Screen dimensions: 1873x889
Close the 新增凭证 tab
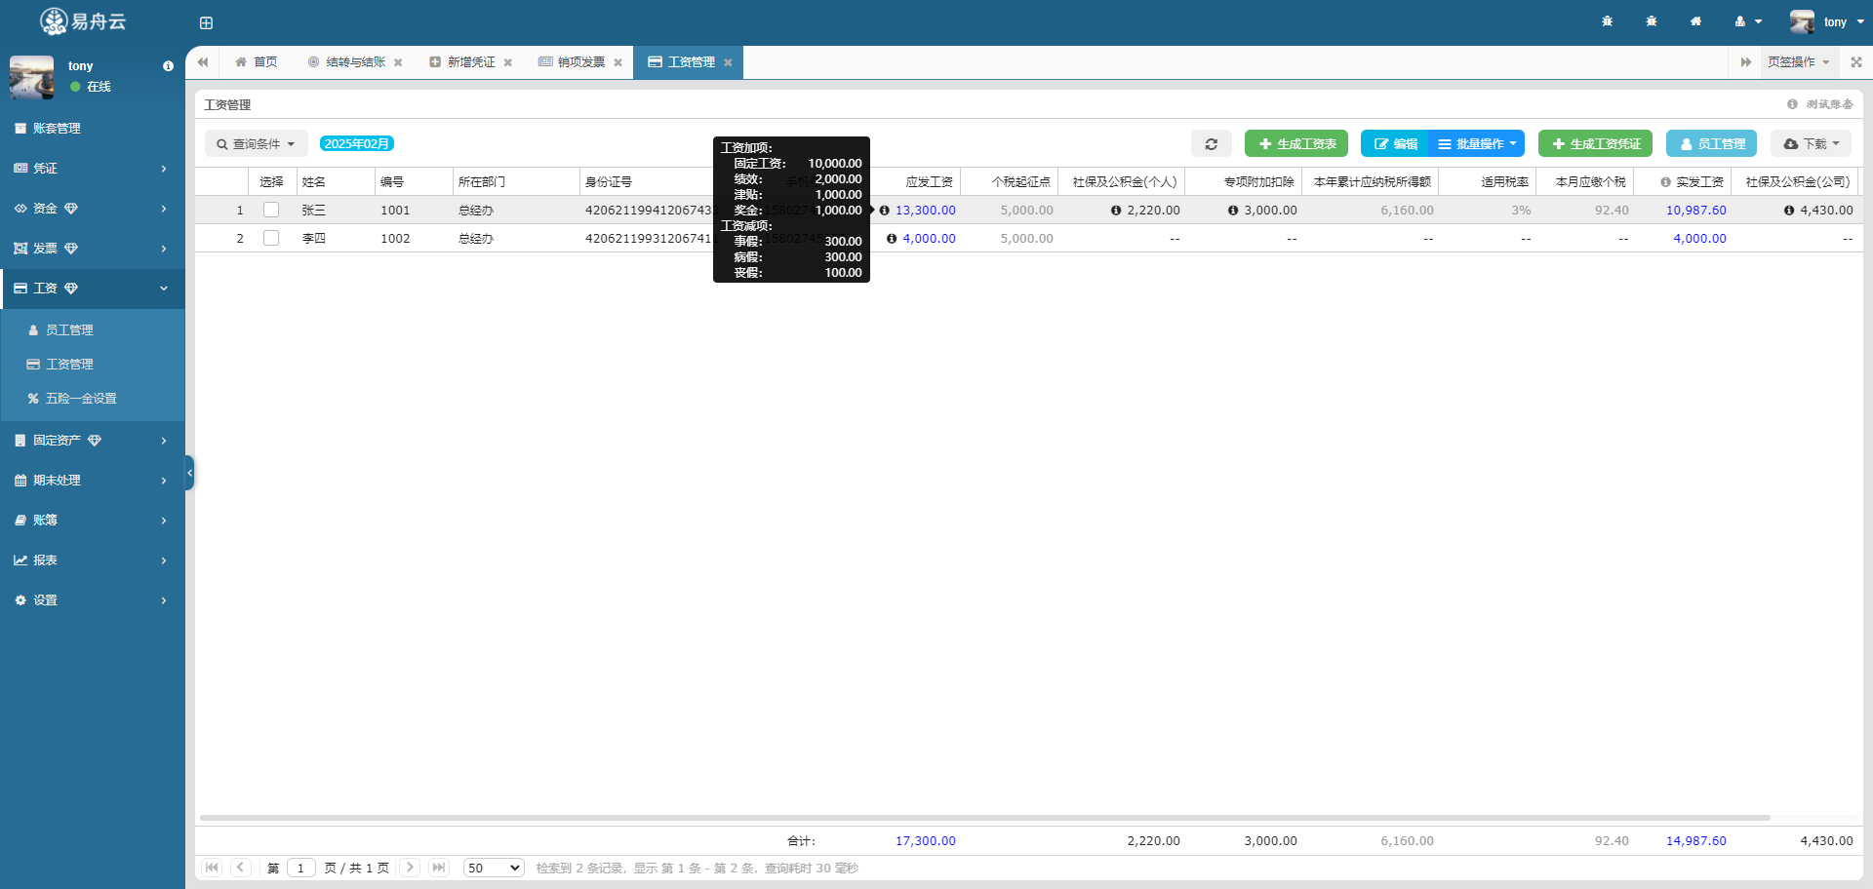[508, 62]
